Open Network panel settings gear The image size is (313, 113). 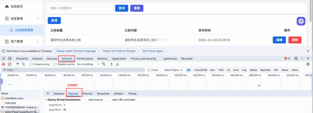[x=308, y=64]
